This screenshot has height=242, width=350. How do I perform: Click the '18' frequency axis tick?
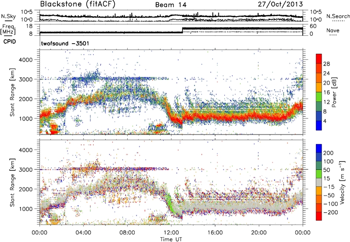(29, 26)
